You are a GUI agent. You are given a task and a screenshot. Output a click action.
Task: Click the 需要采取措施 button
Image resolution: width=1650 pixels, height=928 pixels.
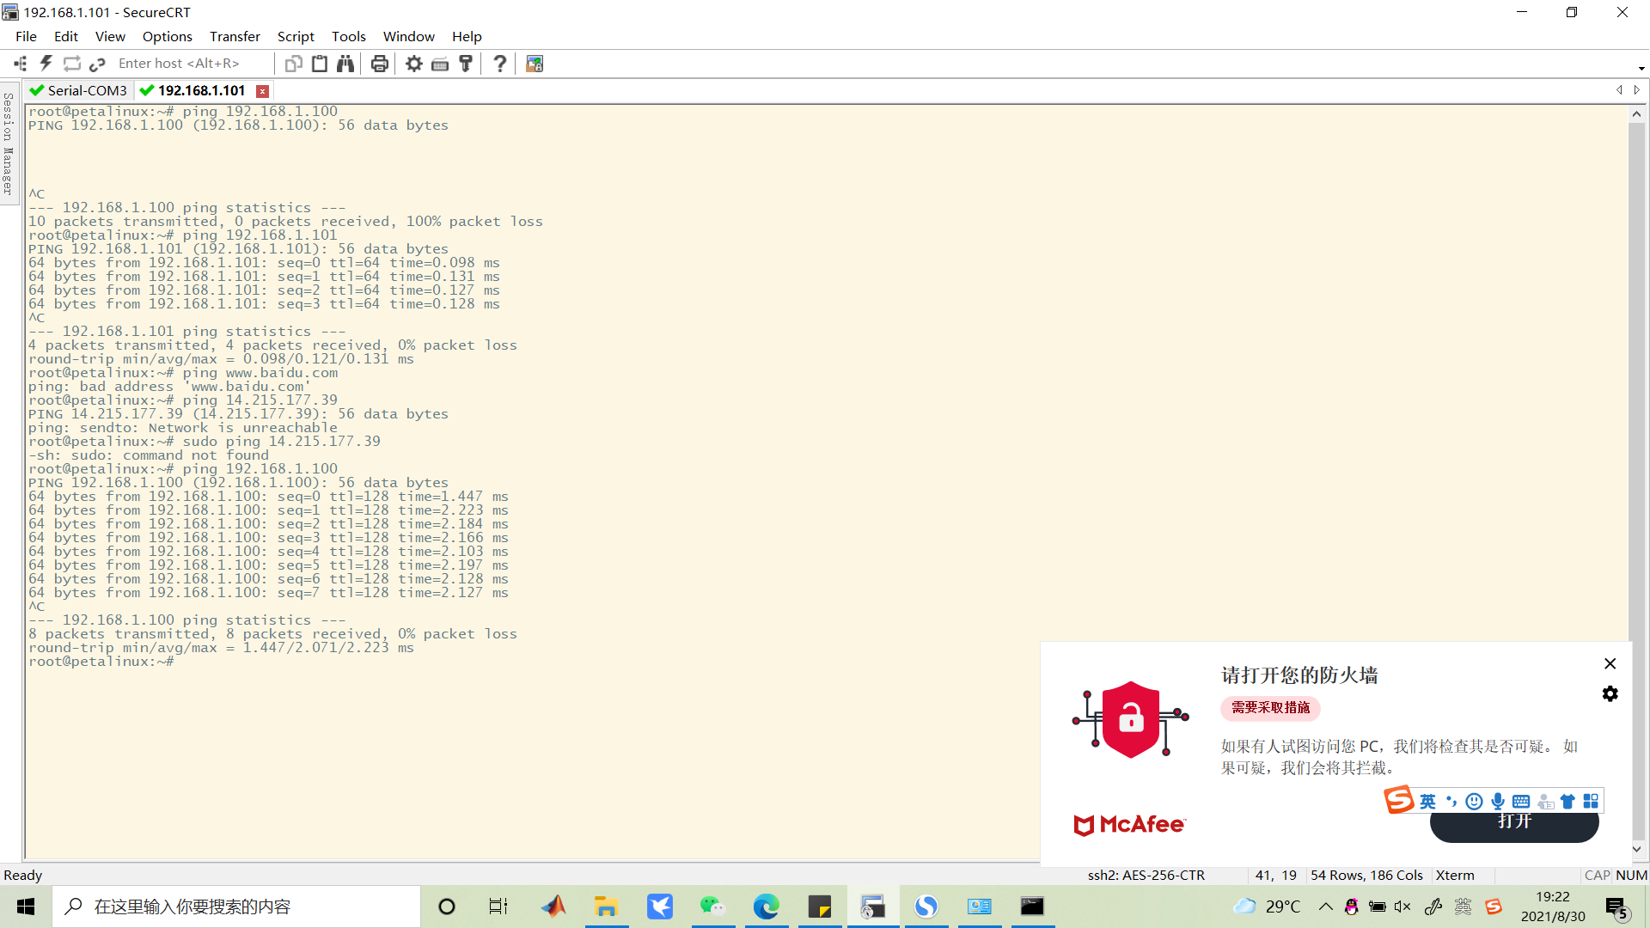coord(1270,708)
